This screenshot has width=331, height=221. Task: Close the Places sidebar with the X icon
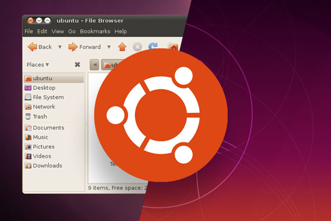pyautogui.click(x=77, y=65)
